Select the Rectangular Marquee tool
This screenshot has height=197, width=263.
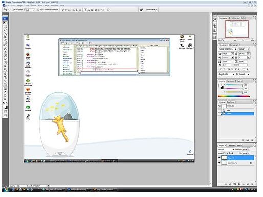5,27
